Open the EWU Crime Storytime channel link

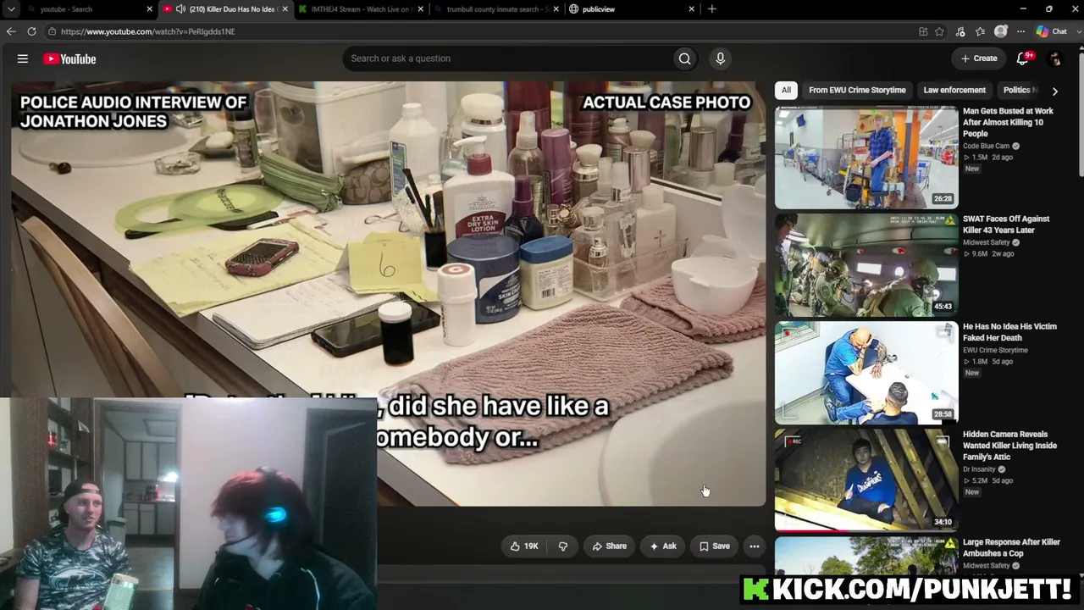click(x=995, y=350)
